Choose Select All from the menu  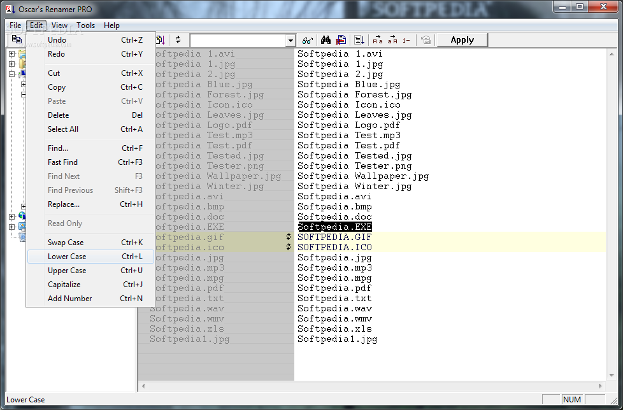tap(90, 129)
